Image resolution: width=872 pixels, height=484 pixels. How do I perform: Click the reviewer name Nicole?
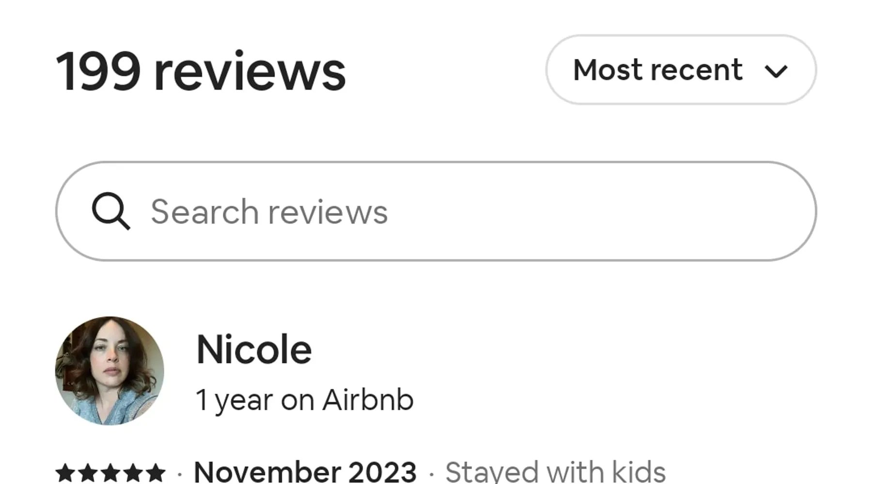click(x=254, y=349)
